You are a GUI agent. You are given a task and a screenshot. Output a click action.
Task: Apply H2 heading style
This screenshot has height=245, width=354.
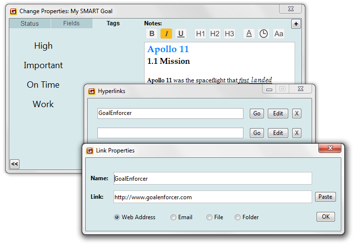(215, 34)
